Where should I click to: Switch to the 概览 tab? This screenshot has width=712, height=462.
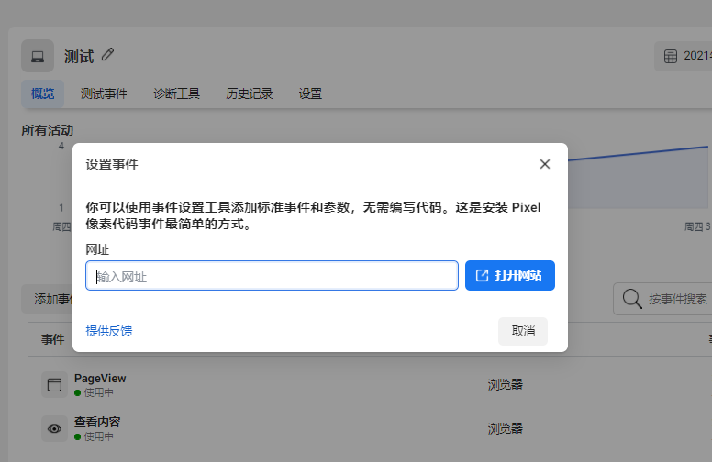(42, 93)
